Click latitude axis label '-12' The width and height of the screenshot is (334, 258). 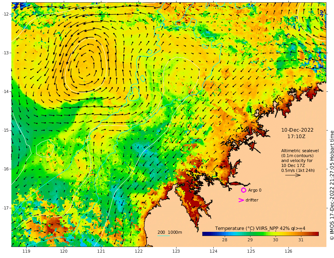(6, 14)
